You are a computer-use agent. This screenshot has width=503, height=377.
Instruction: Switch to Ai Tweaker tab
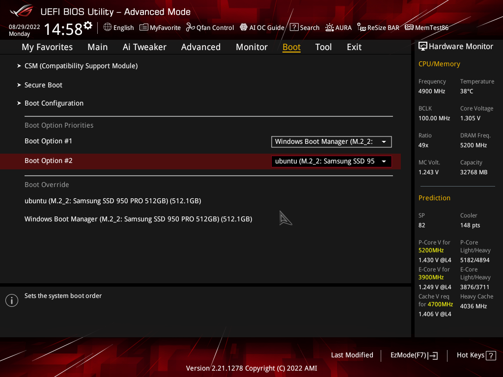[144, 47]
